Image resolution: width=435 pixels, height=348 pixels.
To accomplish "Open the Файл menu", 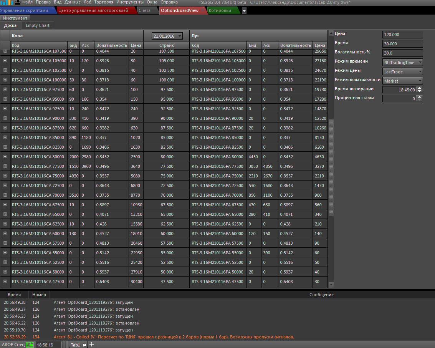I will pos(28,2).
